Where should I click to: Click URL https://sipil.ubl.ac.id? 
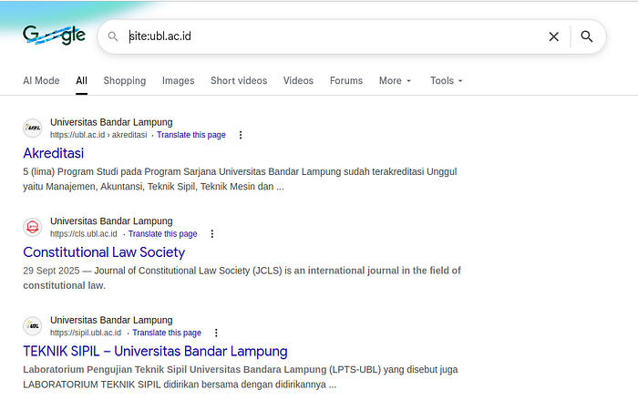(86, 333)
